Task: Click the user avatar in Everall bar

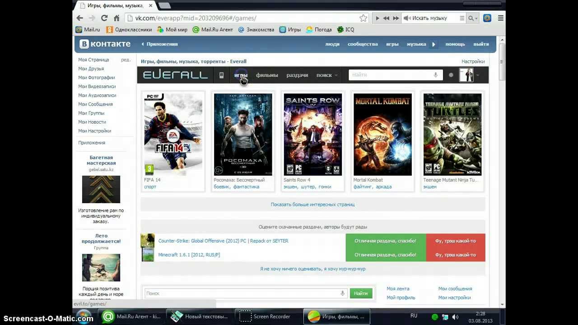Action: coord(466,75)
